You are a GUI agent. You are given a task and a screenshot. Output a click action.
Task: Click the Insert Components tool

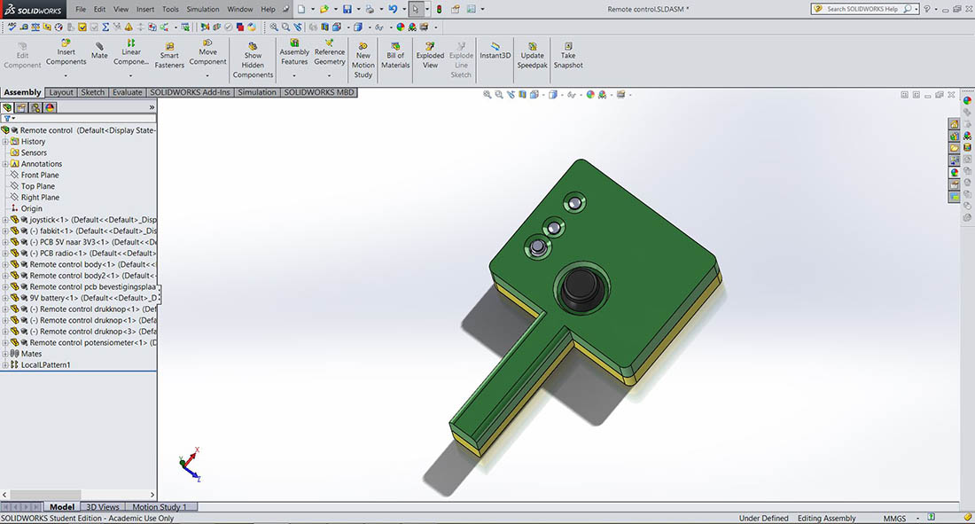[x=66, y=53]
